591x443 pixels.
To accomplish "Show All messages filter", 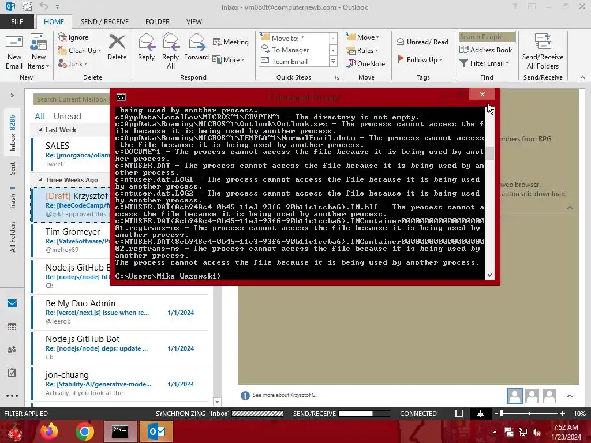I will pos(40,117).
